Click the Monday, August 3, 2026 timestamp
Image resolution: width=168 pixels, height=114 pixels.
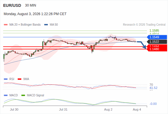coord(35,14)
